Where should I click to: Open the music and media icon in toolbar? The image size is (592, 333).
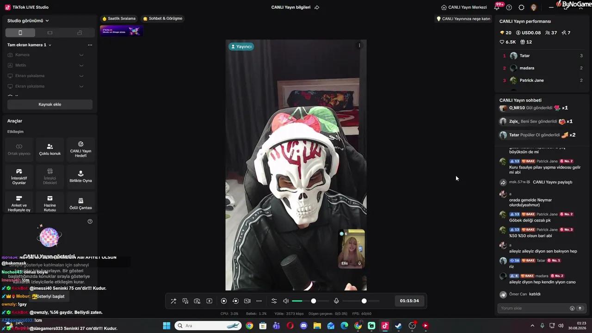click(x=185, y=301)
